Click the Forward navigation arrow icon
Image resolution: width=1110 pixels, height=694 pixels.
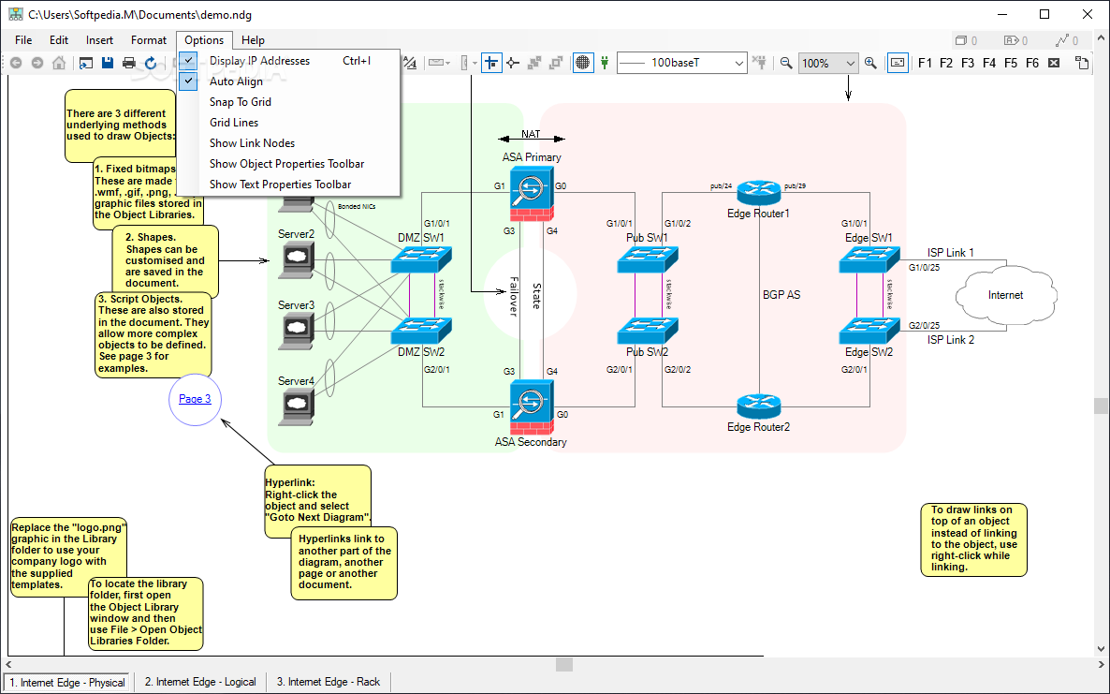37,63
